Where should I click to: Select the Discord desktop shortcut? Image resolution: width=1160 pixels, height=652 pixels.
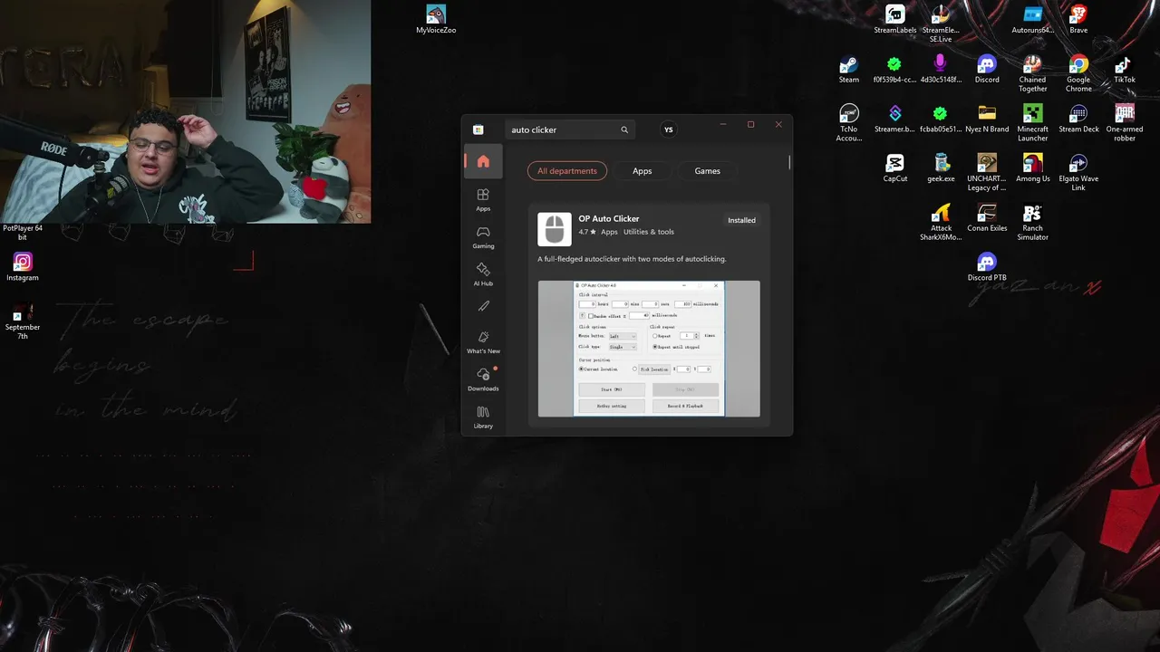[987, 70]
